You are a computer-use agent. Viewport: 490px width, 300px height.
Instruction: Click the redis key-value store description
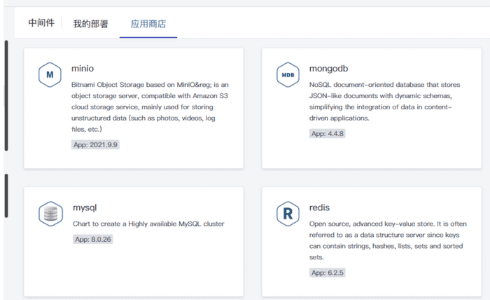388,240
